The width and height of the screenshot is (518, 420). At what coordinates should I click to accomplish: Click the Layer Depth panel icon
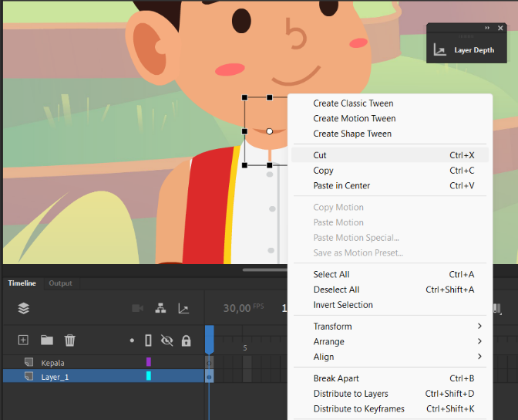click(439, 50)
